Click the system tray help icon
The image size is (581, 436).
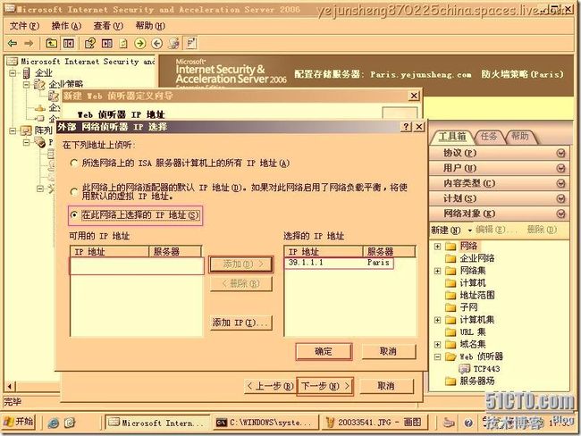(x=468, y=423)
